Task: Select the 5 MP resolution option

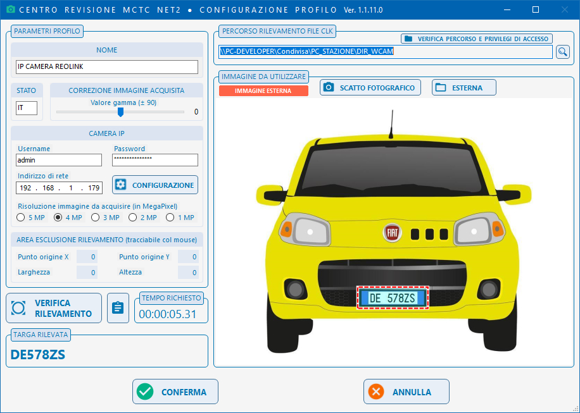Action: [21, 218]
